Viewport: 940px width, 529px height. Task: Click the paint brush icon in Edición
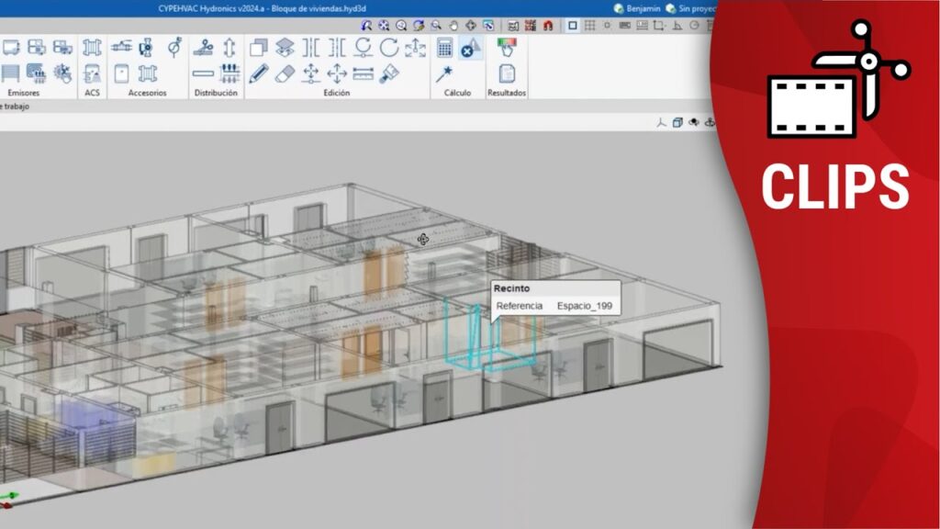coord(389,73)
